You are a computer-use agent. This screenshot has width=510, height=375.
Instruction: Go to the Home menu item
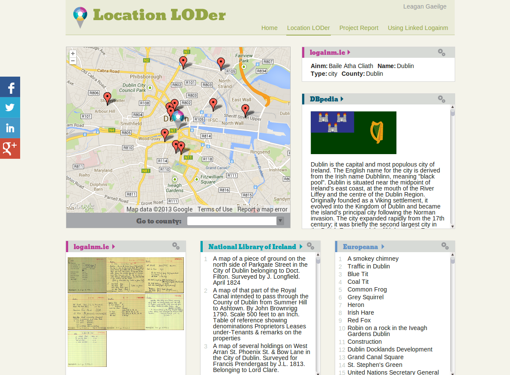[269, 28]
